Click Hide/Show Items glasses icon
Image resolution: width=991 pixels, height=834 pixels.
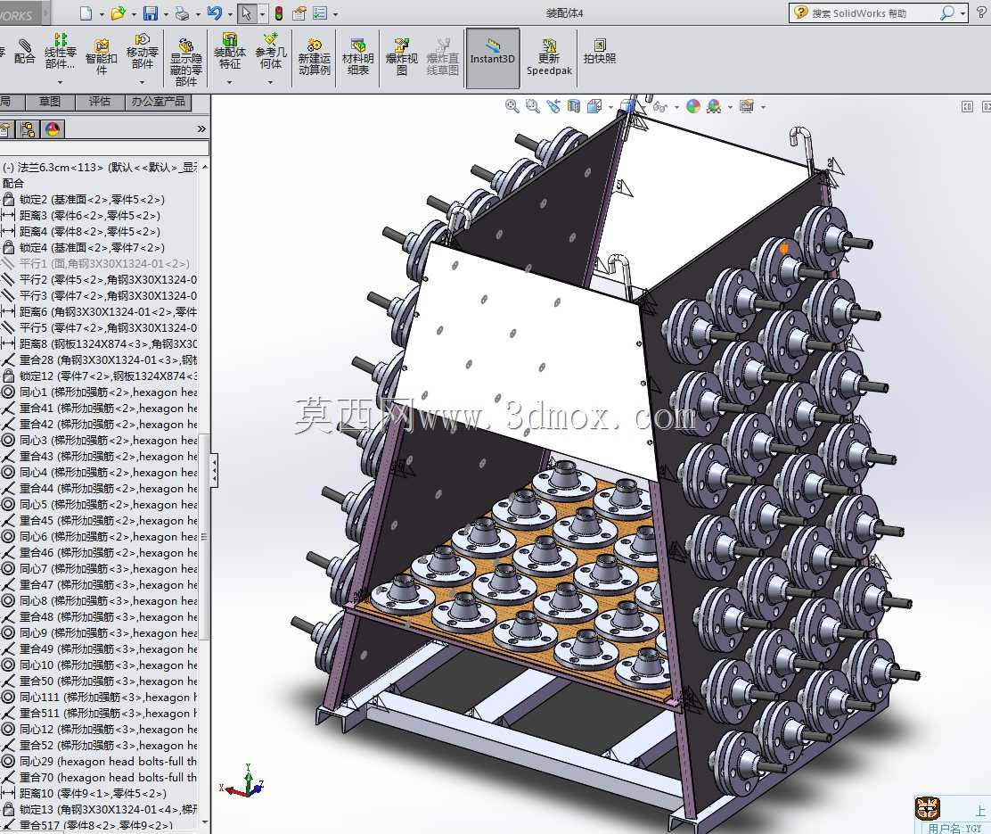(660, 106)
